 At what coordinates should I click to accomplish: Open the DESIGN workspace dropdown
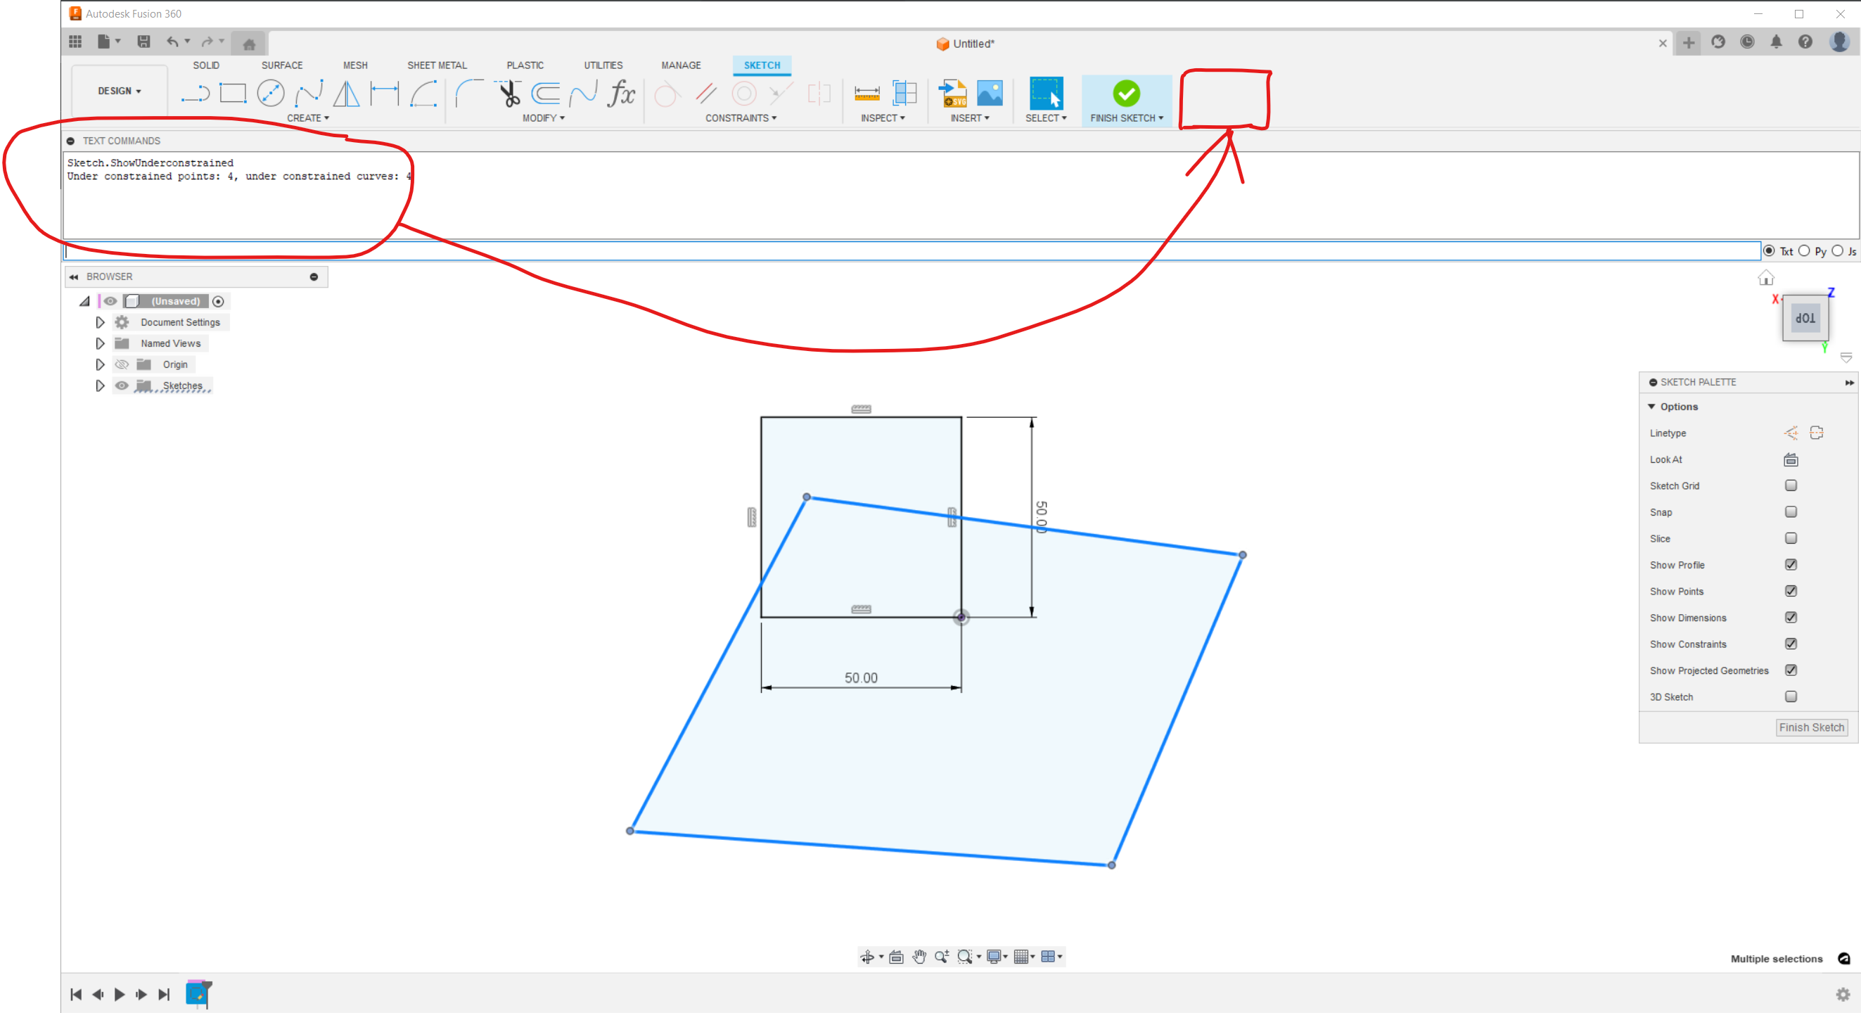[119, 91]
